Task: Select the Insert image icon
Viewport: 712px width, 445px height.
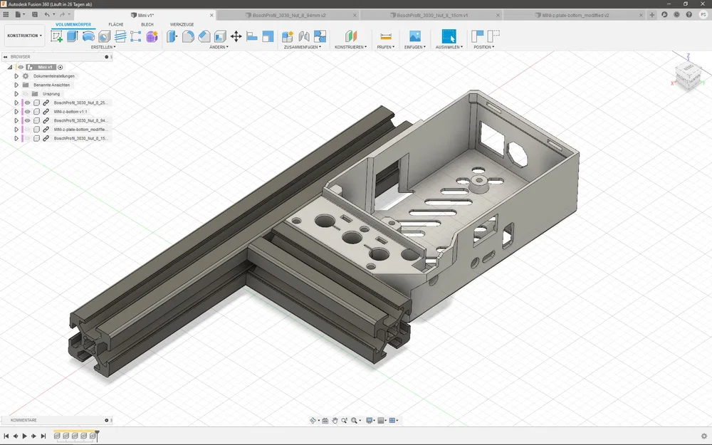Action: (414, 36)
